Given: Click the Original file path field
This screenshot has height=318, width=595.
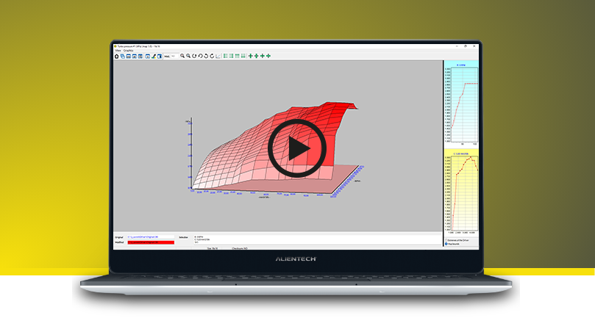Looking at the screenshot, I should 151,237.
